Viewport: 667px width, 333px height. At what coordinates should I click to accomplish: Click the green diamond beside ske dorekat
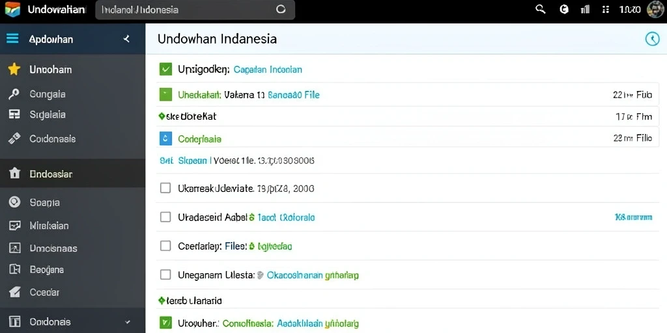(x=162, y=116)
